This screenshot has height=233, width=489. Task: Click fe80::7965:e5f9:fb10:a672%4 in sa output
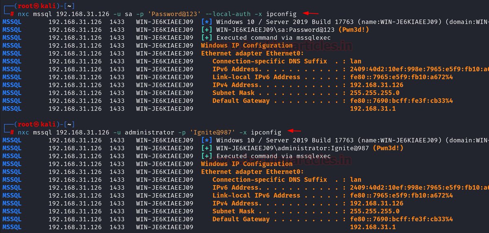coord(401,77)
